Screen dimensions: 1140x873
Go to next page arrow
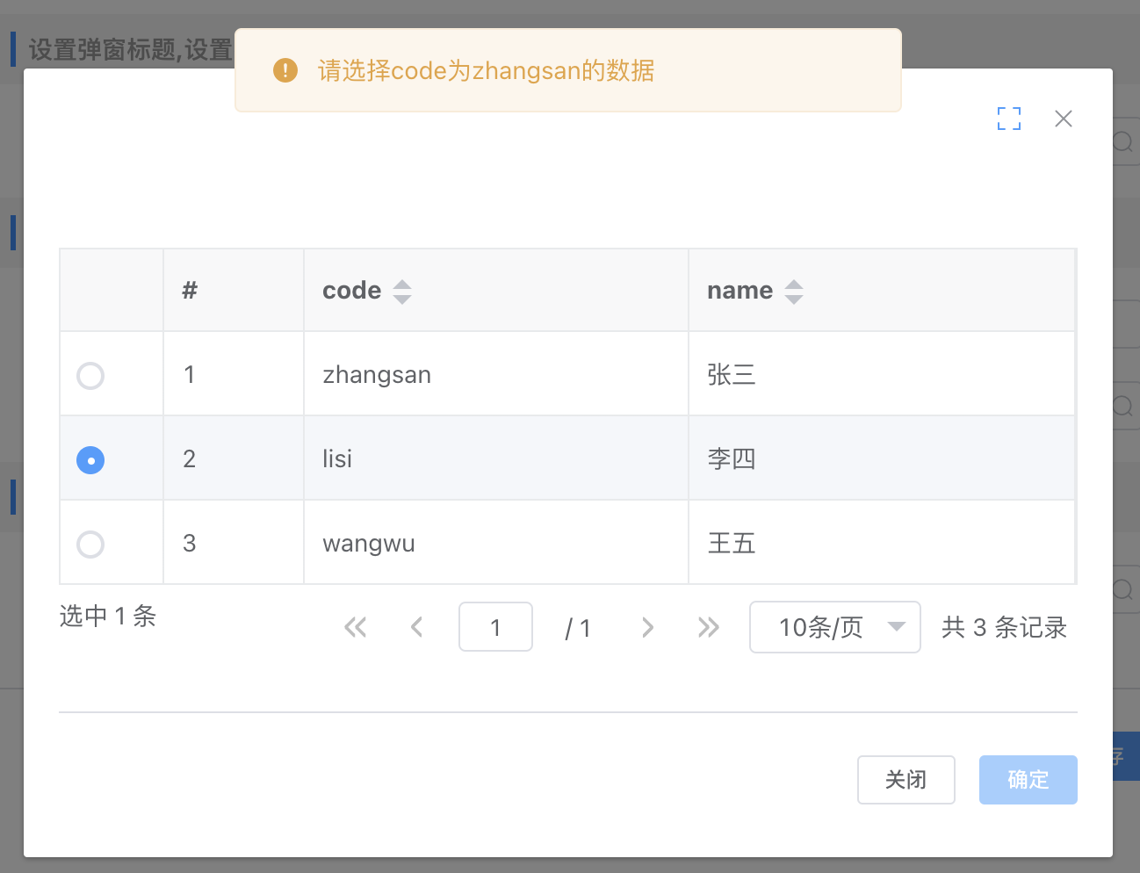(x=647, y=627)
